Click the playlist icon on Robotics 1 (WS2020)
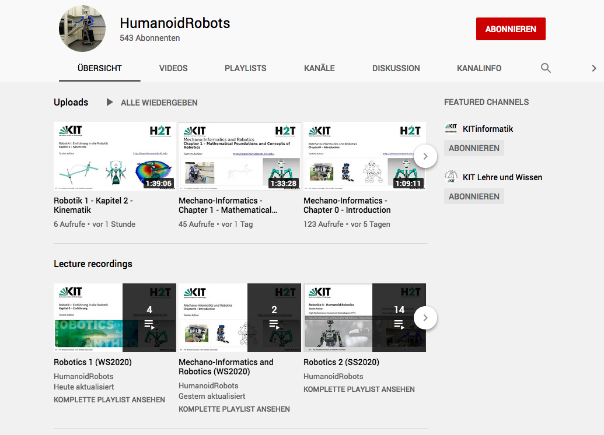 149,325
